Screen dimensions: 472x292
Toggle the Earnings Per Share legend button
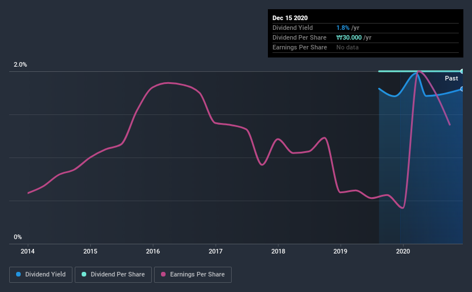193,275
